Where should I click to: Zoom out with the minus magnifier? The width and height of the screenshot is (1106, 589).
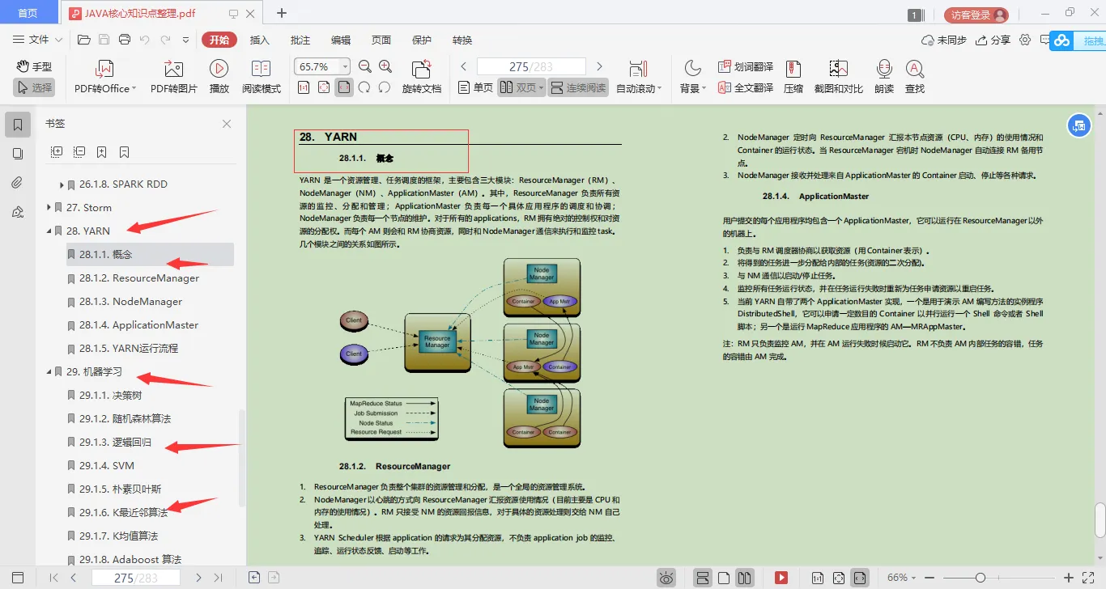pos(365,67)
